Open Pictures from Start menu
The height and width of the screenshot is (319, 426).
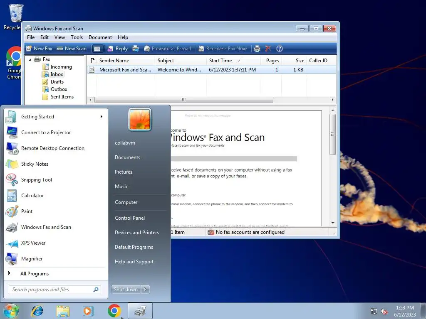pyautogui.click(x=123, y=172)
